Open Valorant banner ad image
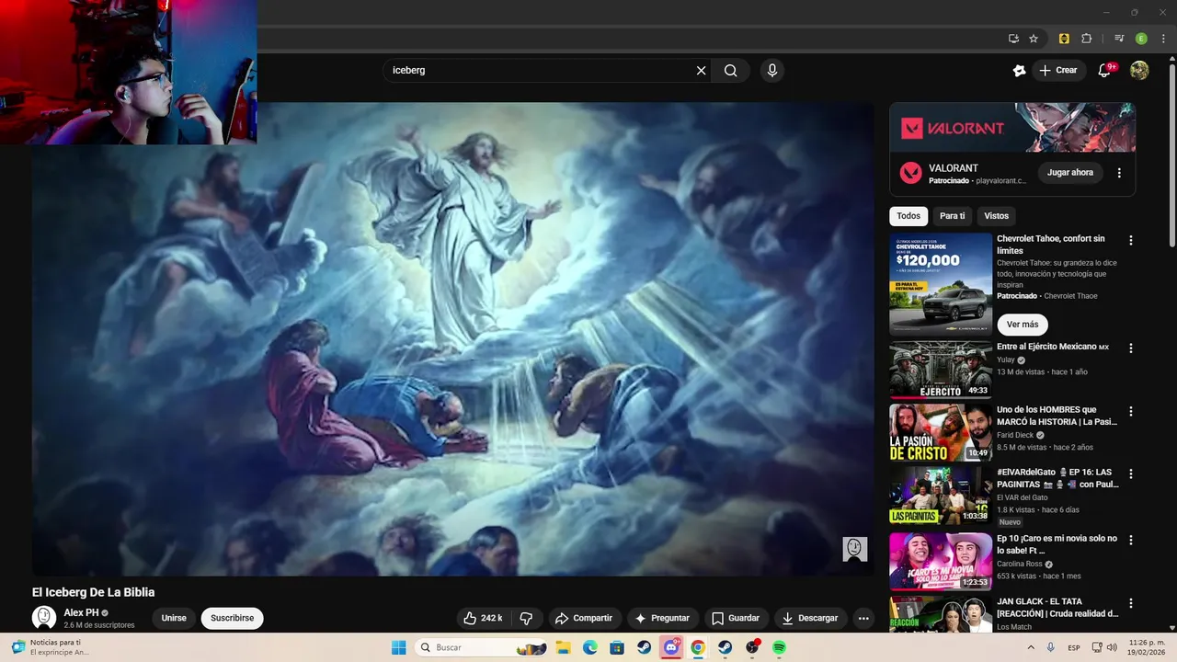The image size is (1177, 662). coord(1012,127)
